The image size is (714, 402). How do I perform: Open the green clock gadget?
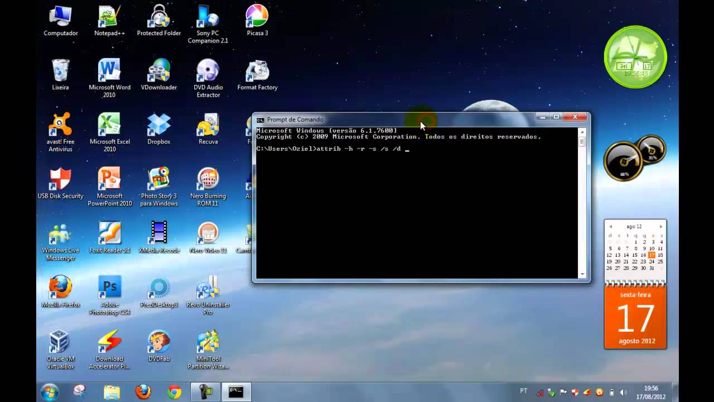point(635,56)
